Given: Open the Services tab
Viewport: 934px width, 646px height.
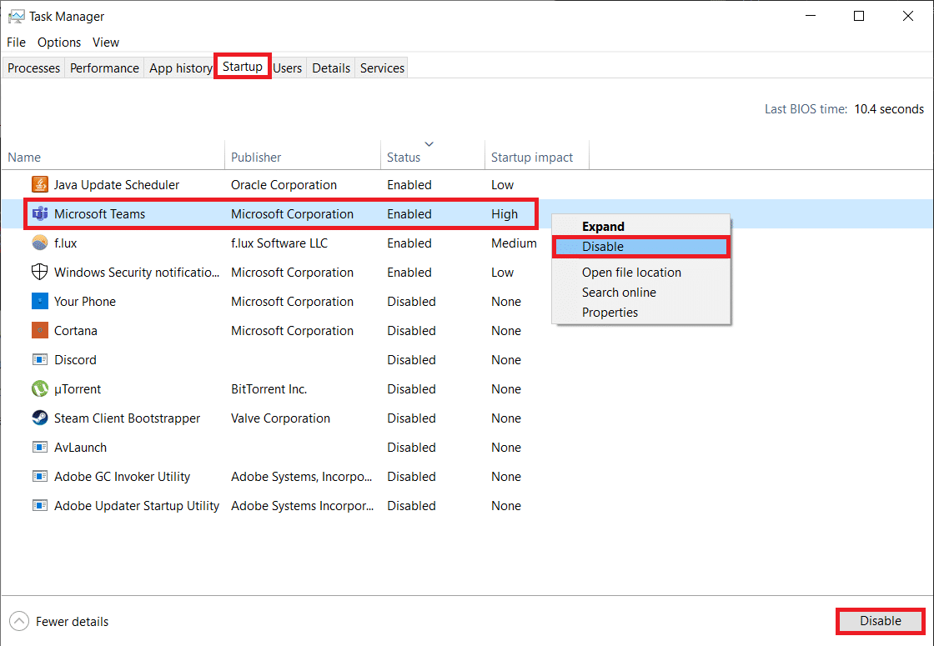Looking at the screenshot, I should [382, 68].
